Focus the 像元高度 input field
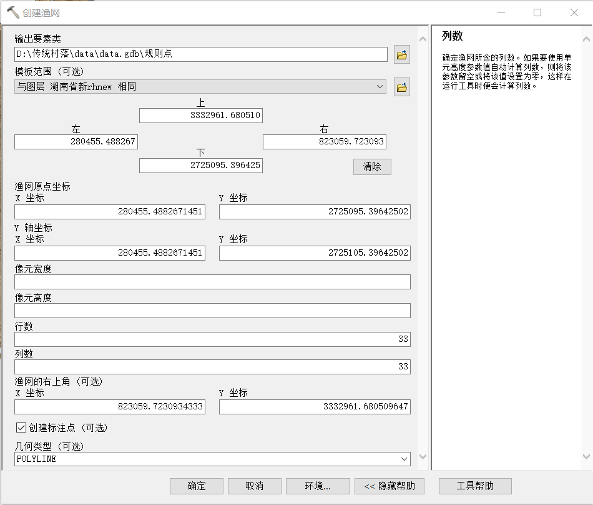The height and width of the screenshot is (505, 593). [212, 311]
